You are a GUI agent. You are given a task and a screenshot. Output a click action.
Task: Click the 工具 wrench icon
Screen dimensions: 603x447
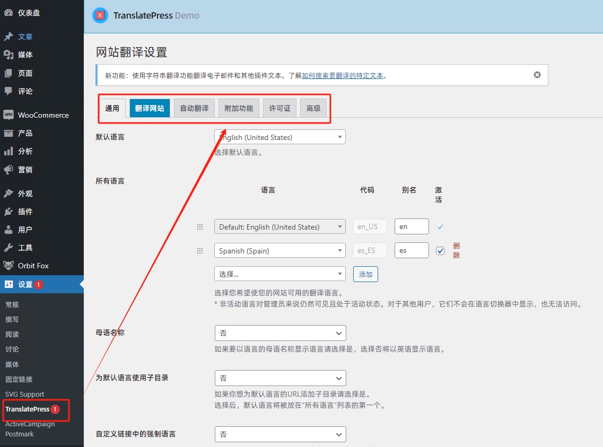point(8,248)
